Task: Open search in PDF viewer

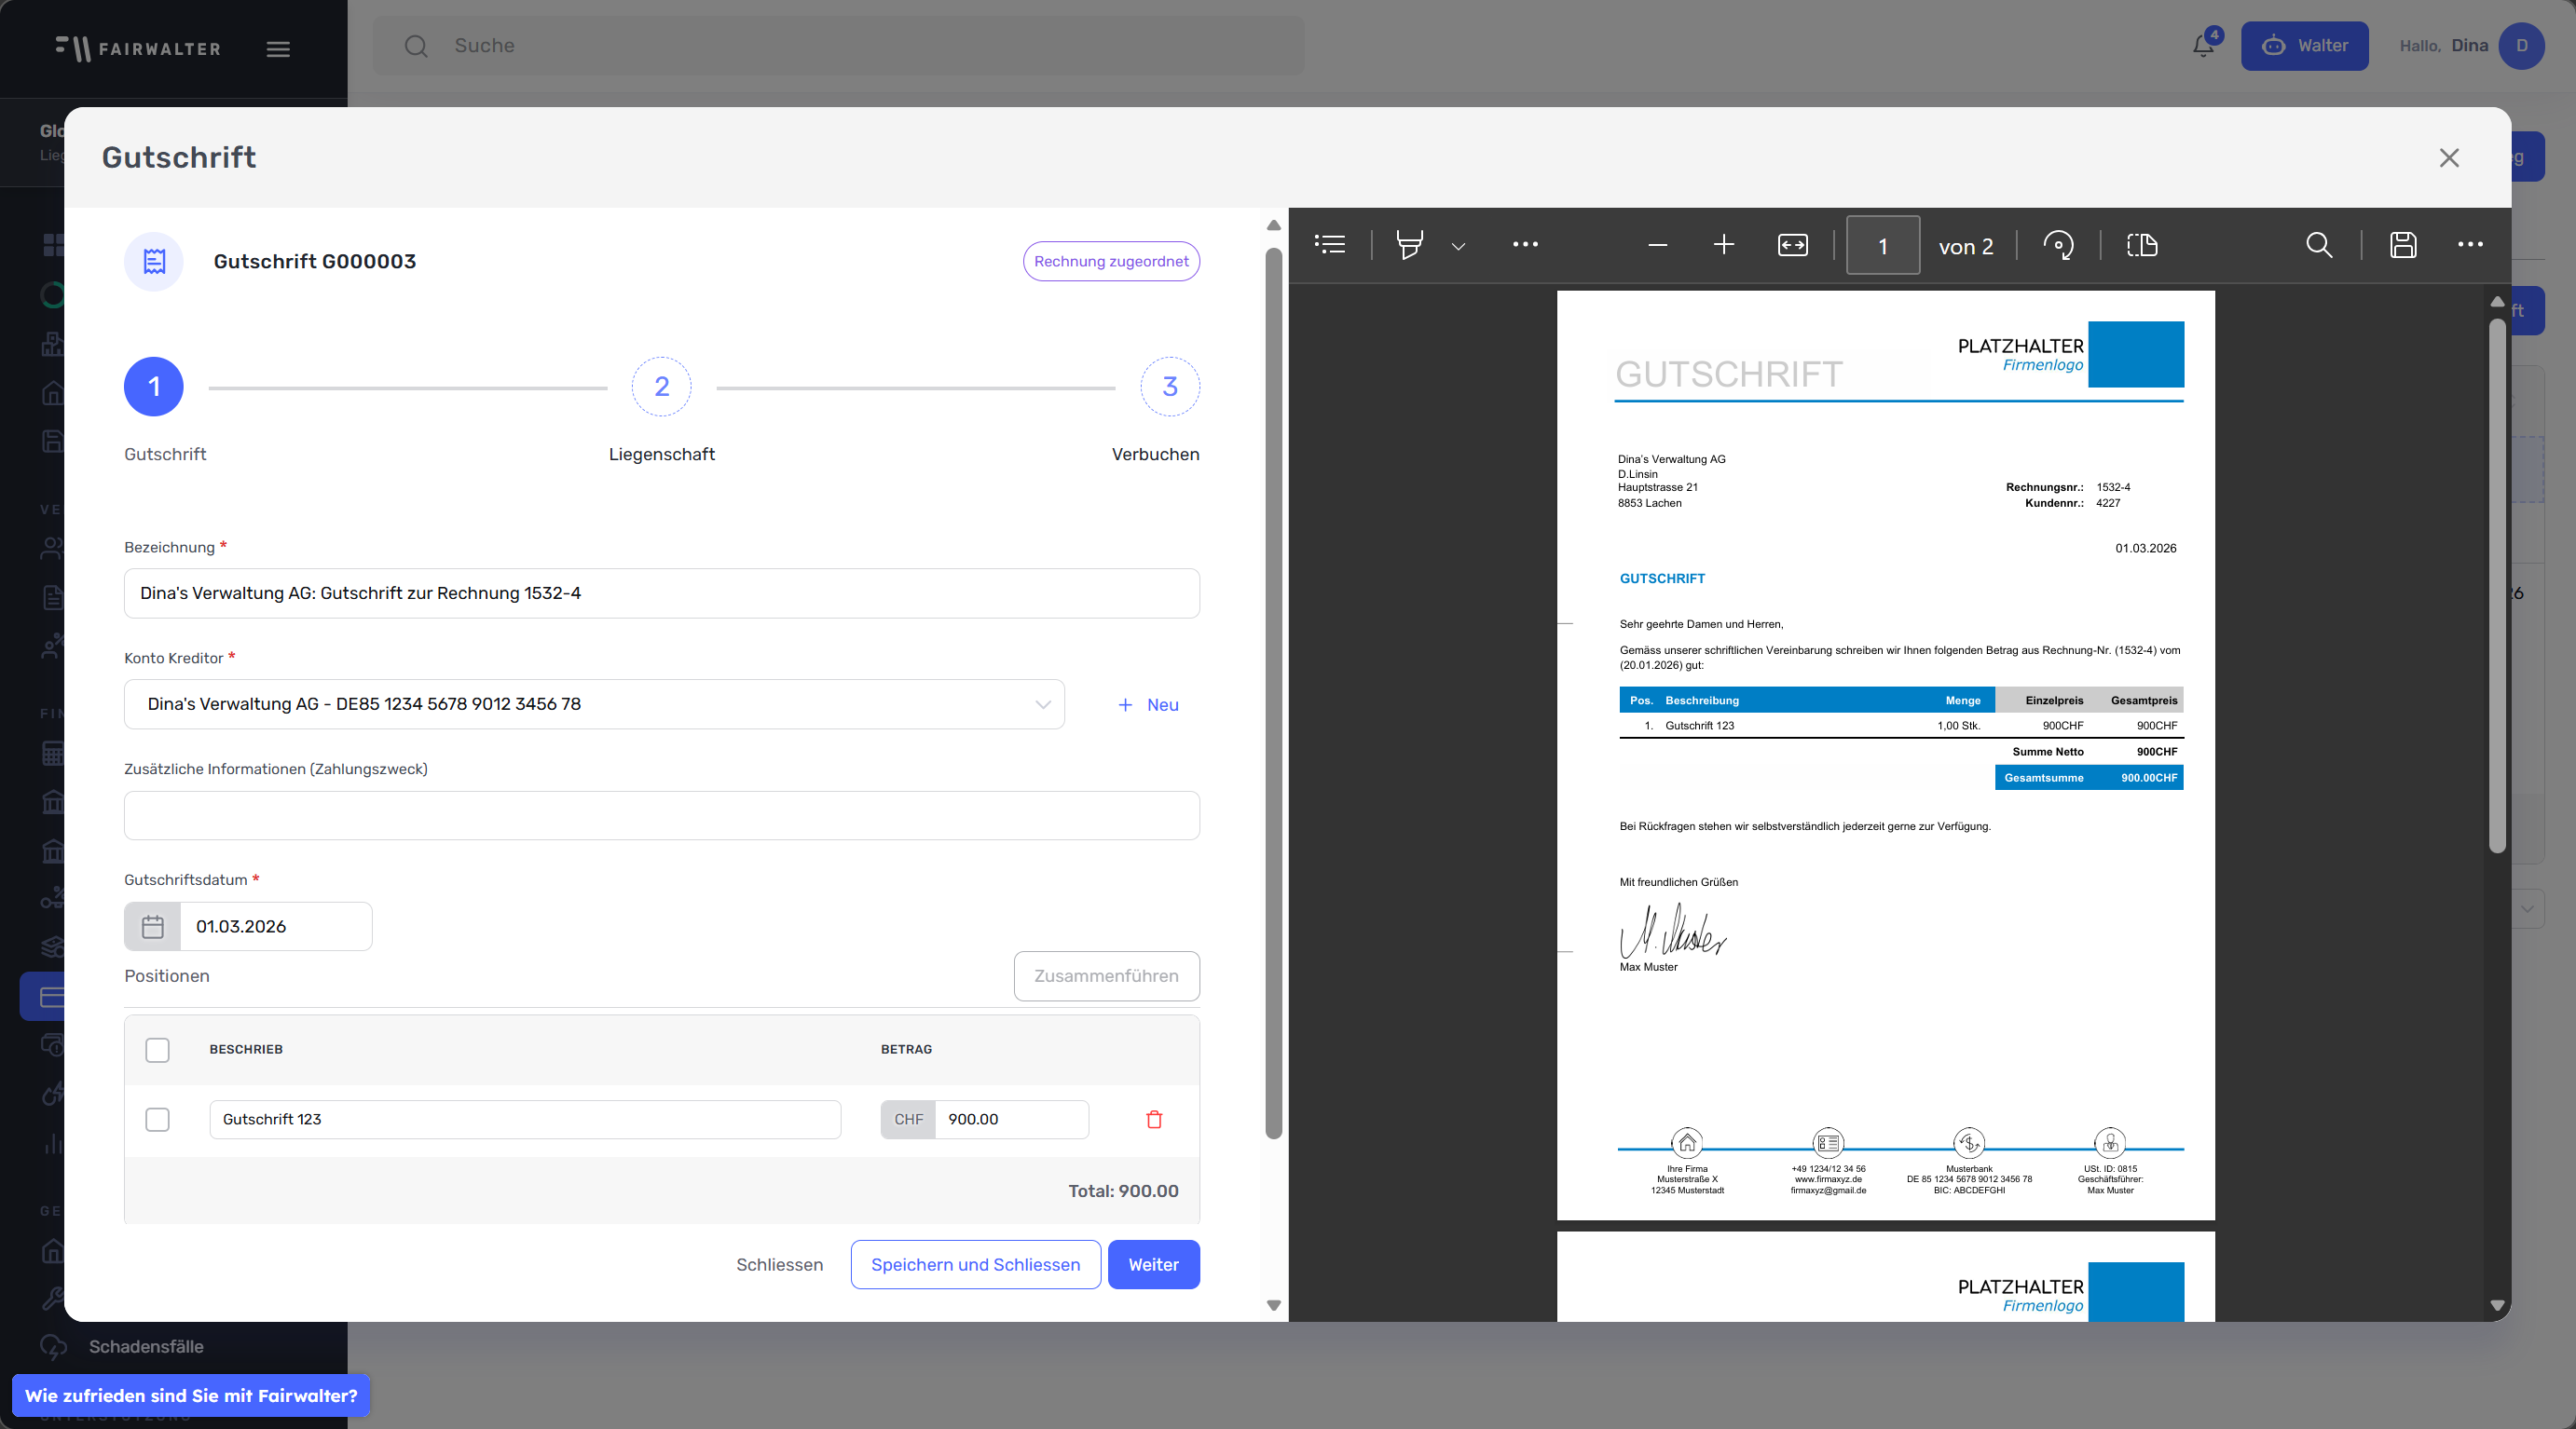Action: (2319, 245)
